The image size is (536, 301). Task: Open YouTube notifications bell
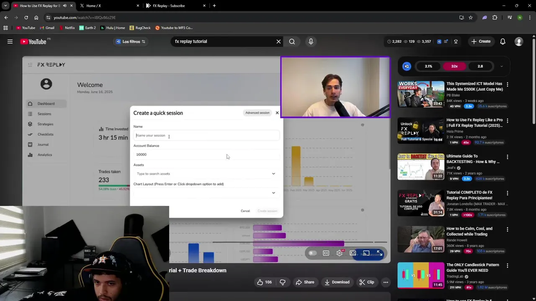(x=502, y=41)
